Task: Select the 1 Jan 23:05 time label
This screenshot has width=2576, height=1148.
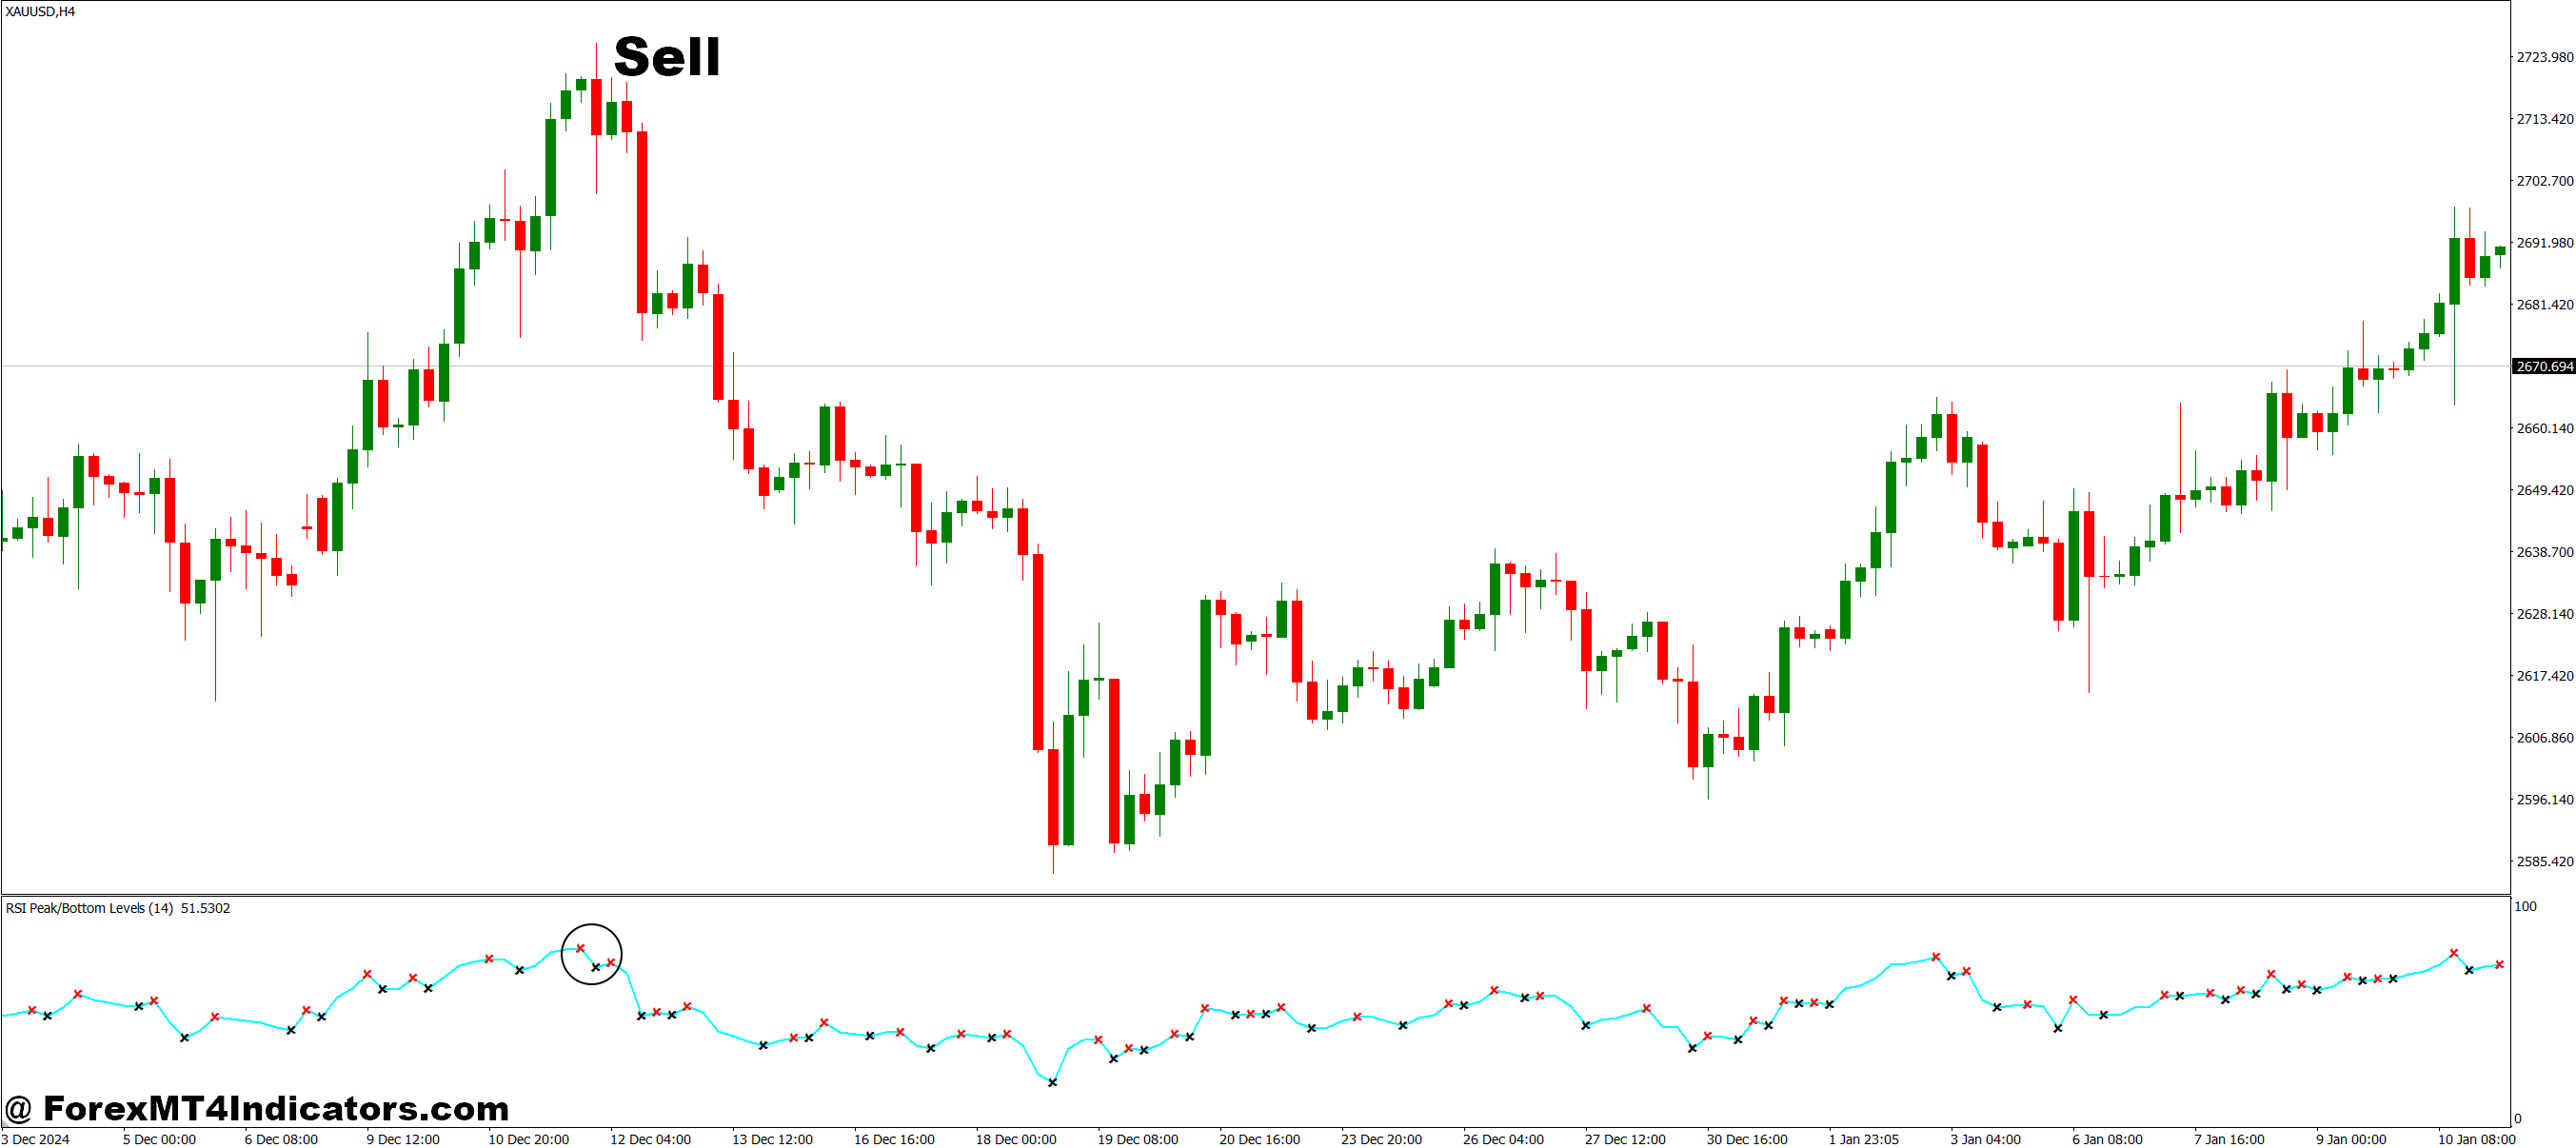Action: click(x=1863, y=1139)
